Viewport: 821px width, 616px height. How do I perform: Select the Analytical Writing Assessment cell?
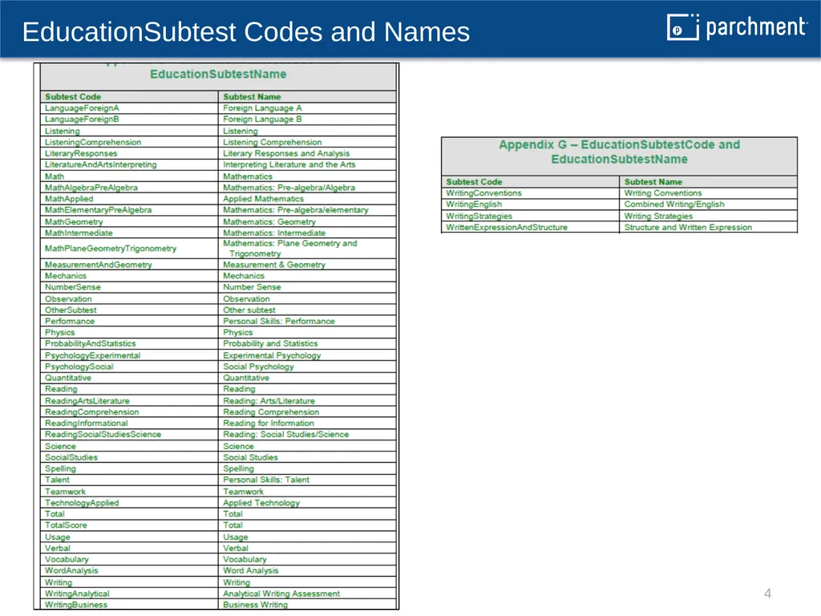tap(307, 594)
